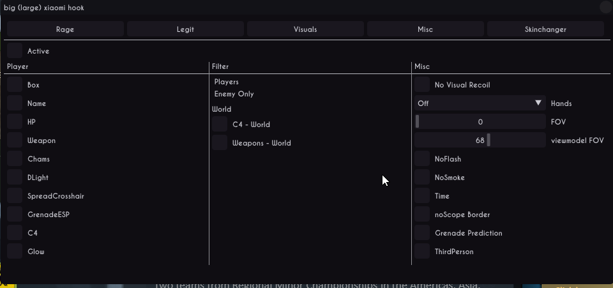The height and width of the screenshot is (288, 613).
Task: Enable the Active checkbox
Action: click(15, 51)
